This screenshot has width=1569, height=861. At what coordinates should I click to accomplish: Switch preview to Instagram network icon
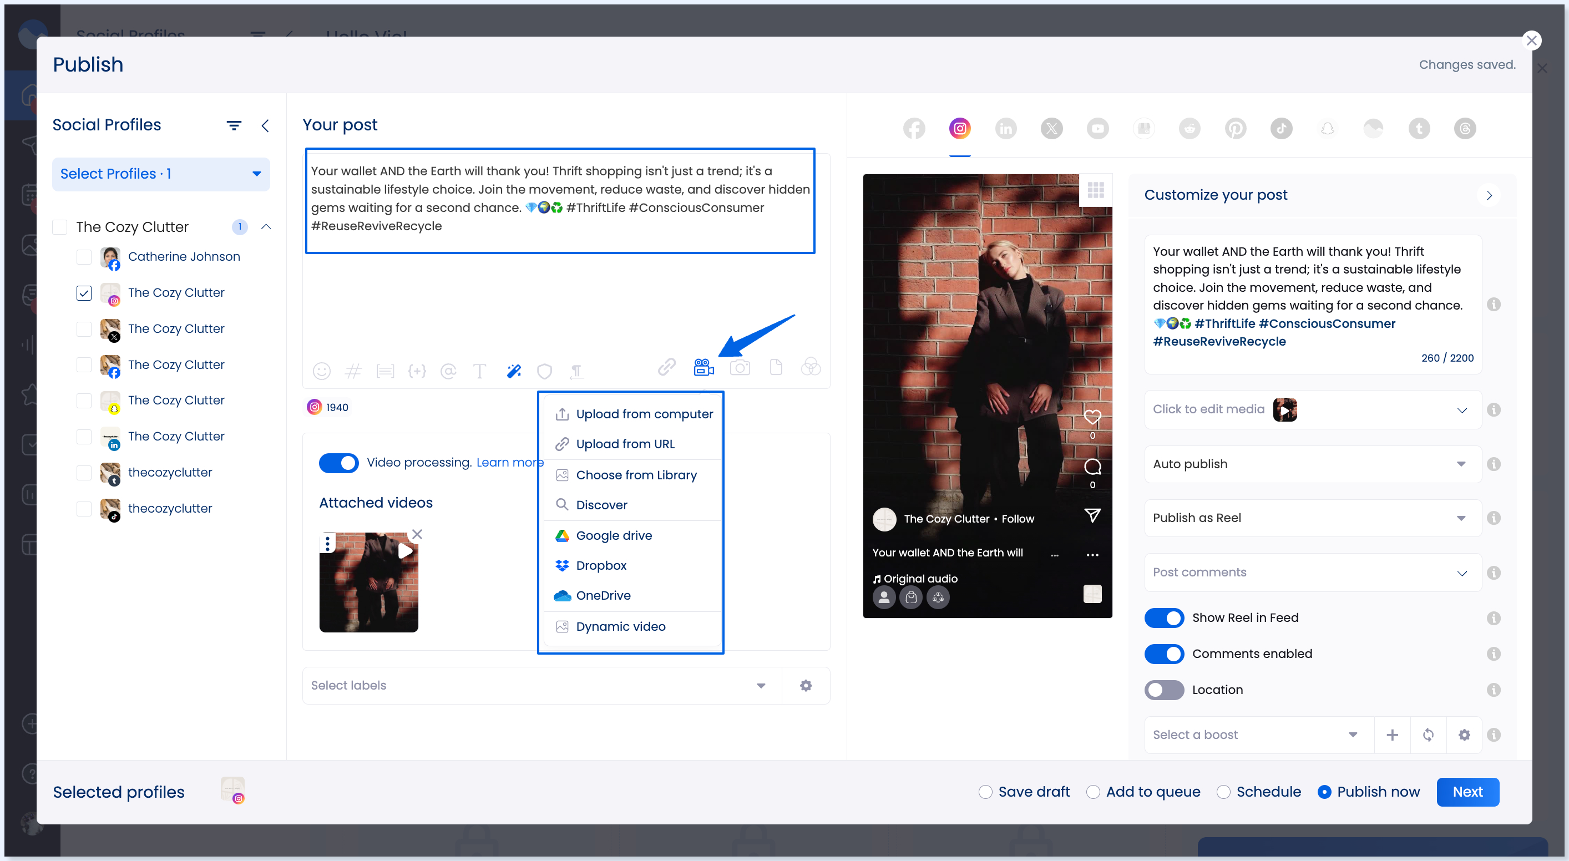point(959,129)
